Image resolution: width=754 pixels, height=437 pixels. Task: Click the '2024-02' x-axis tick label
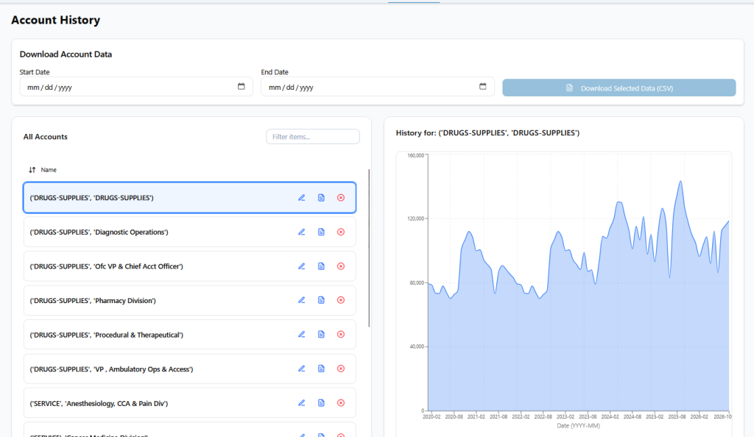coord(610,417)
